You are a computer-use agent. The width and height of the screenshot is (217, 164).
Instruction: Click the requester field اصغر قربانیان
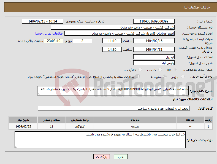pos(120,33)
